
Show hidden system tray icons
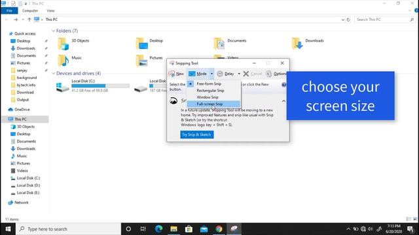pos(348,229)
